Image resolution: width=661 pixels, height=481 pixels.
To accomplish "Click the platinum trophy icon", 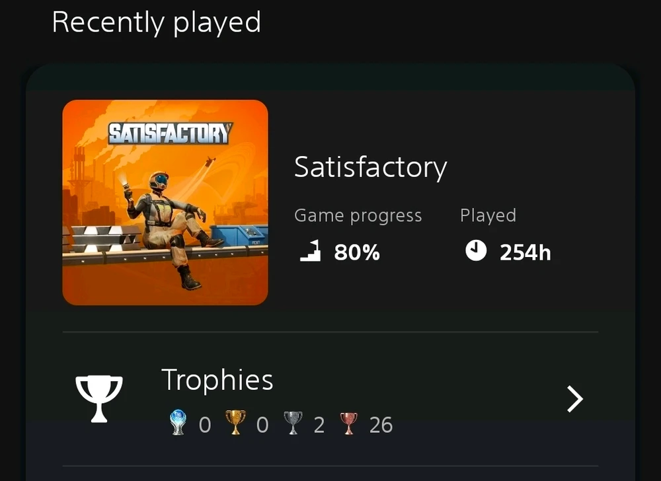I will [178, 422].
